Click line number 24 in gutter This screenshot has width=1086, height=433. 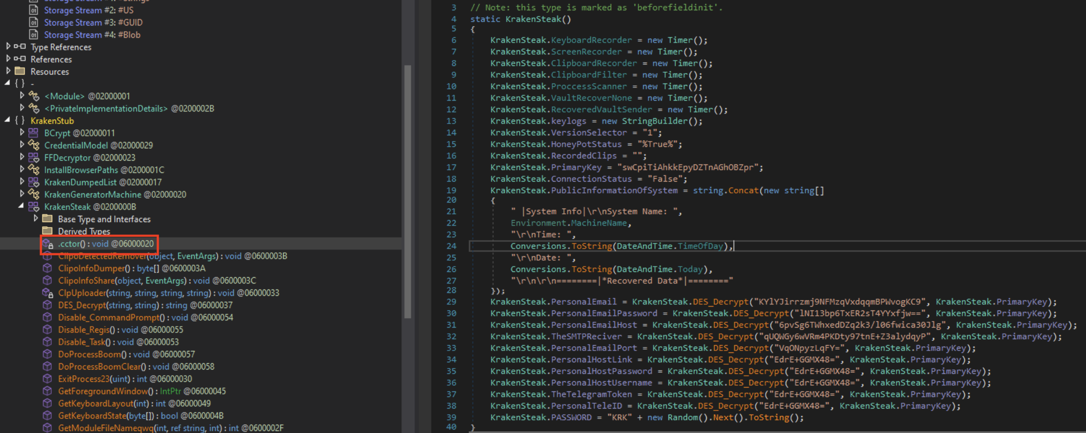pyautogui.click(x=451, y=246)
